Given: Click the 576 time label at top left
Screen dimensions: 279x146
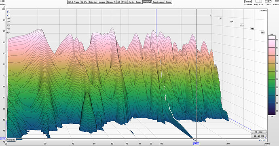Looking at the screenshot, I should click(8, 25).
